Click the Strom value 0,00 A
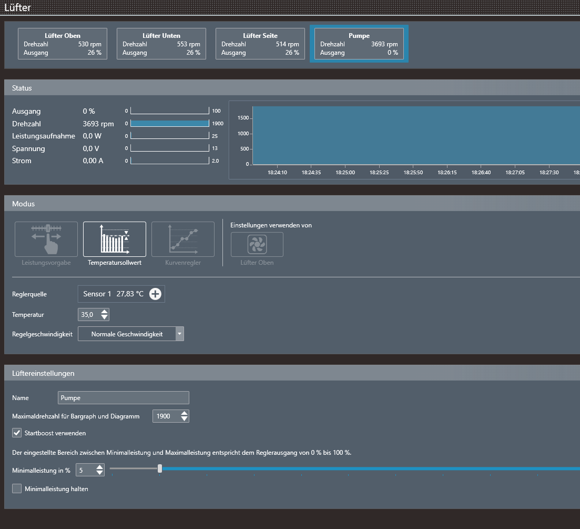The width and height of the screenshot is (580, 529). tap(93, 161)
